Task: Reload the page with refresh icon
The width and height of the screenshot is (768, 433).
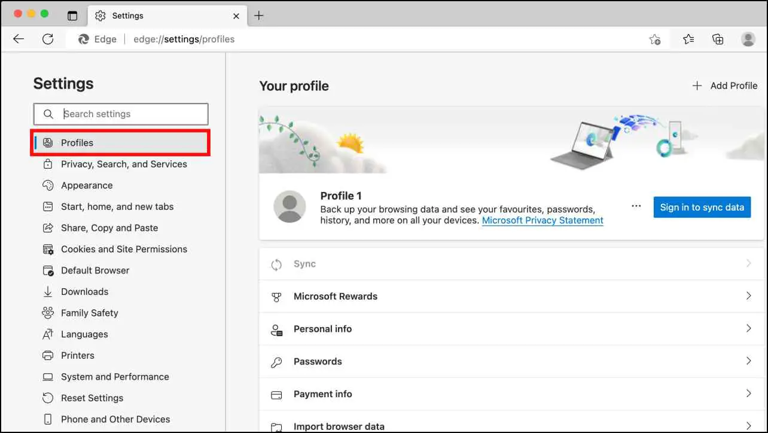Action: [48, 39]
